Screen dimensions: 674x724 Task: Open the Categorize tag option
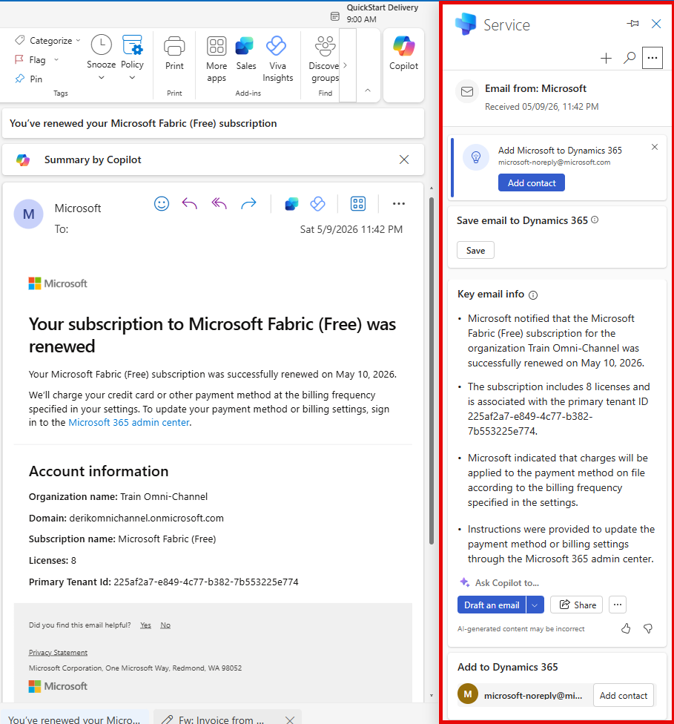point(43,41)
